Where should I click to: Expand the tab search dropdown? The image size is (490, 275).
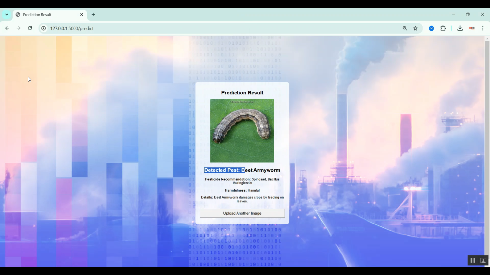(7, 14)
